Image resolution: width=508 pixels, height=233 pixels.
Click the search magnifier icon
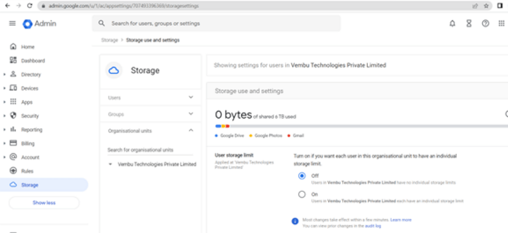101,23
